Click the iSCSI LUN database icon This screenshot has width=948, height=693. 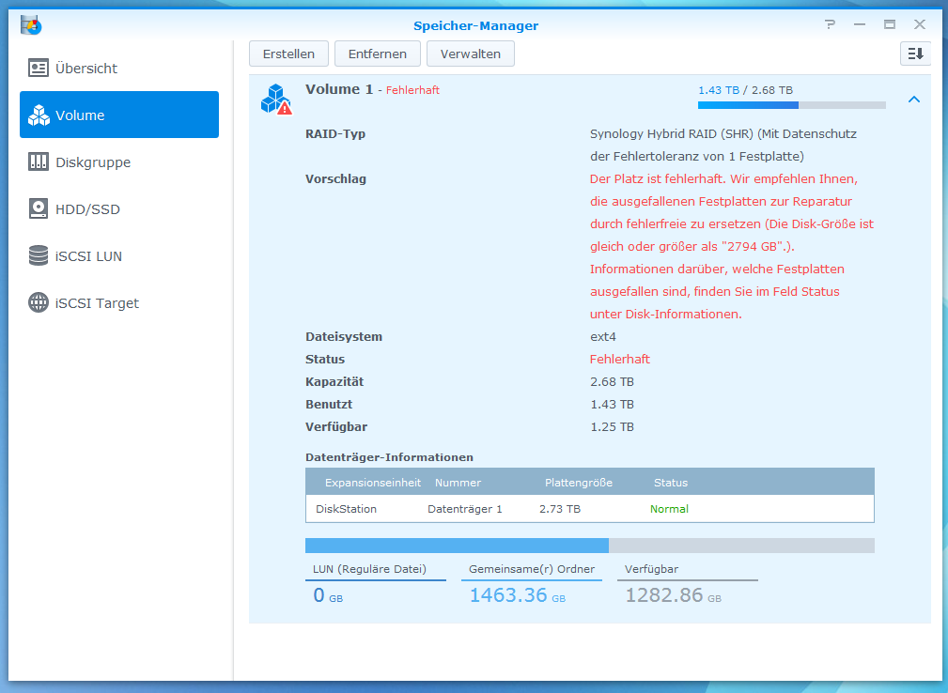39,255
